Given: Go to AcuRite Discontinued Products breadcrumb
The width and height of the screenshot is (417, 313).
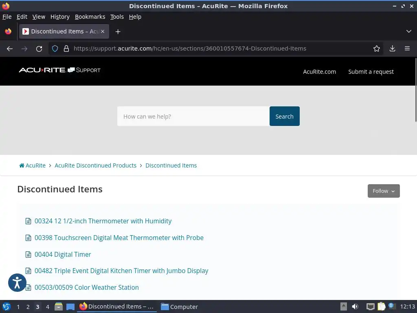Looking at the screenshot, I should (x=95, y=165).
